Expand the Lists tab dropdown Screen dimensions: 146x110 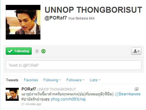[x=95, y=80]
